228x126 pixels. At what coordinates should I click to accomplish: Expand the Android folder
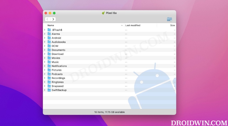click(x=45, y=38)
